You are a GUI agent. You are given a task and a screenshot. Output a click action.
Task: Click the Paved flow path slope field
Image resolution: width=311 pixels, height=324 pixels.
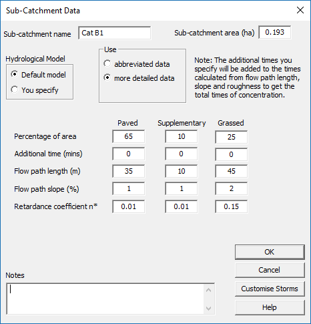(129, 189)
